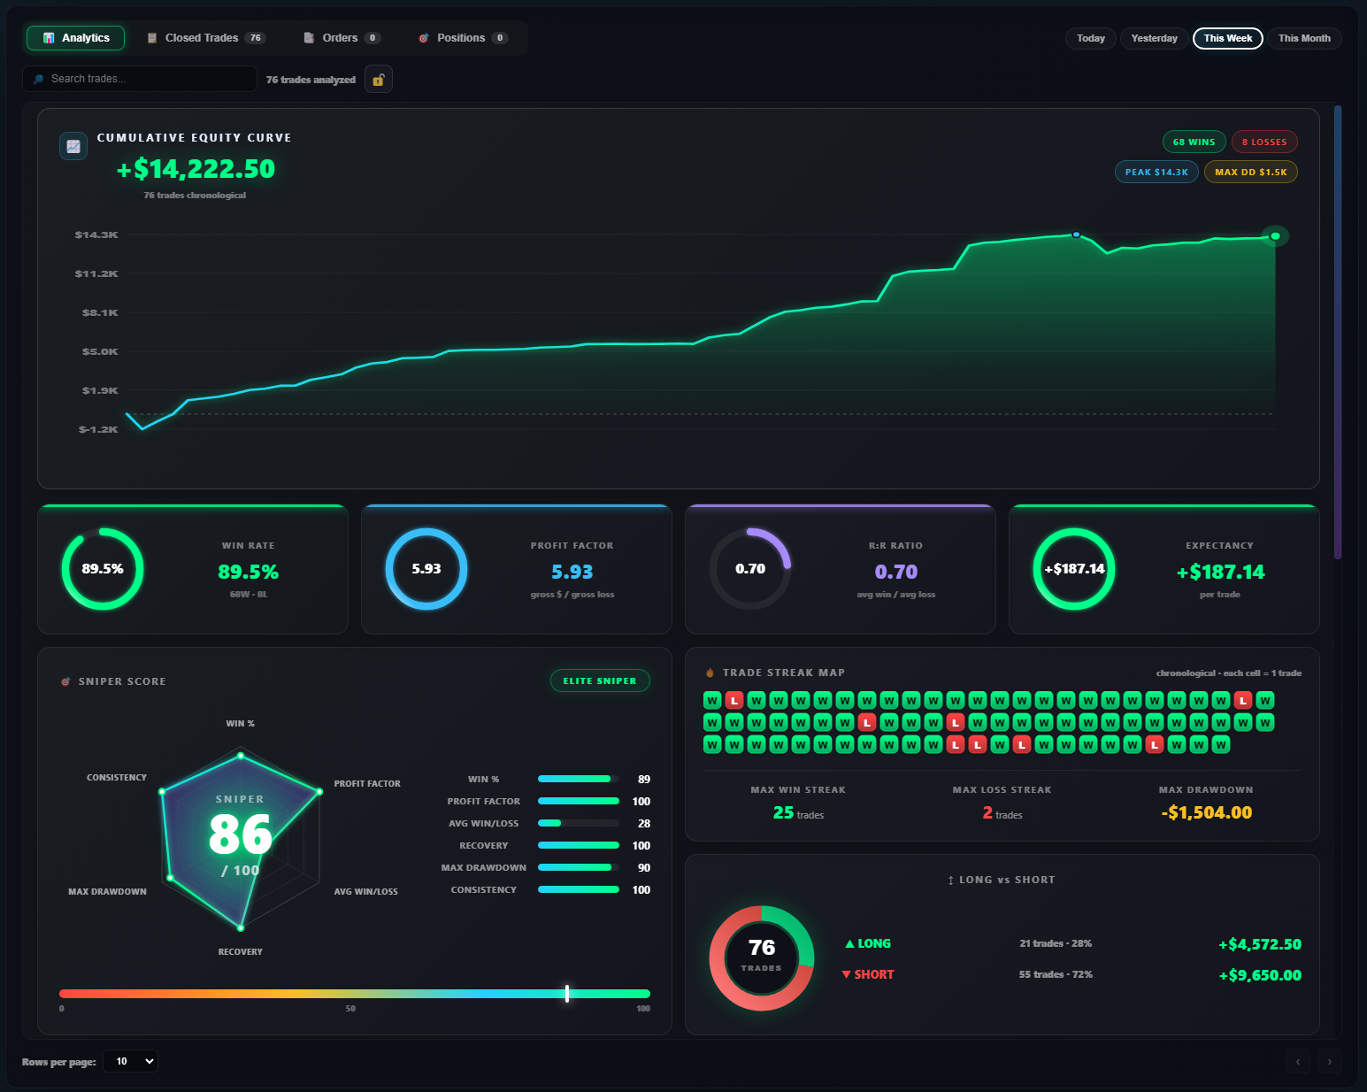Click the MAX DRAWDOWN progress bar
The image size is (1367, 1092).
tap(579, 867)
